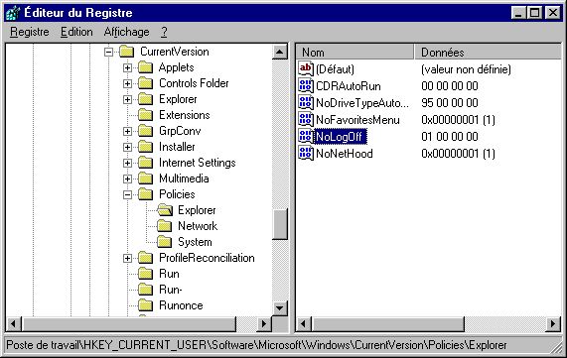Click the Applets folder icon
The image size is (567, 358).
tap(146, 67)
